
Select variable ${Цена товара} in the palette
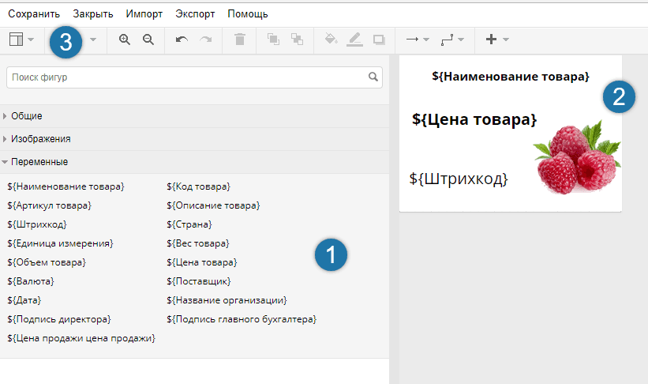tap(202, 262)
